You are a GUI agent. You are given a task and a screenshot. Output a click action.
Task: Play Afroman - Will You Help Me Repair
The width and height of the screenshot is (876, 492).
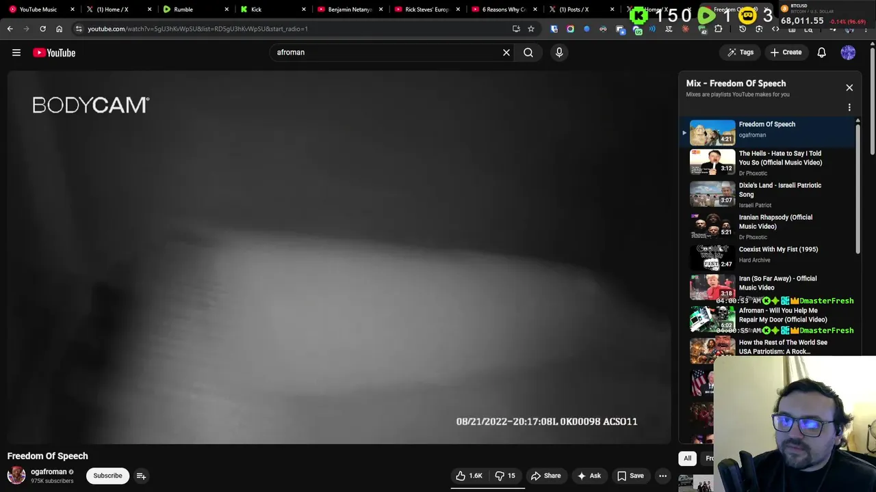768,318
